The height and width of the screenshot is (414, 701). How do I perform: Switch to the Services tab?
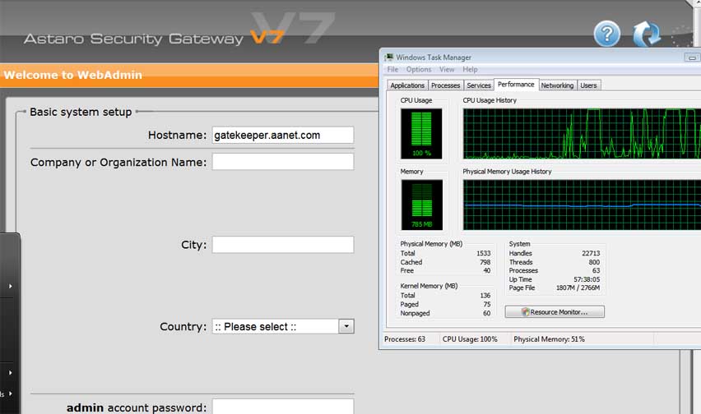pos(479,85)
